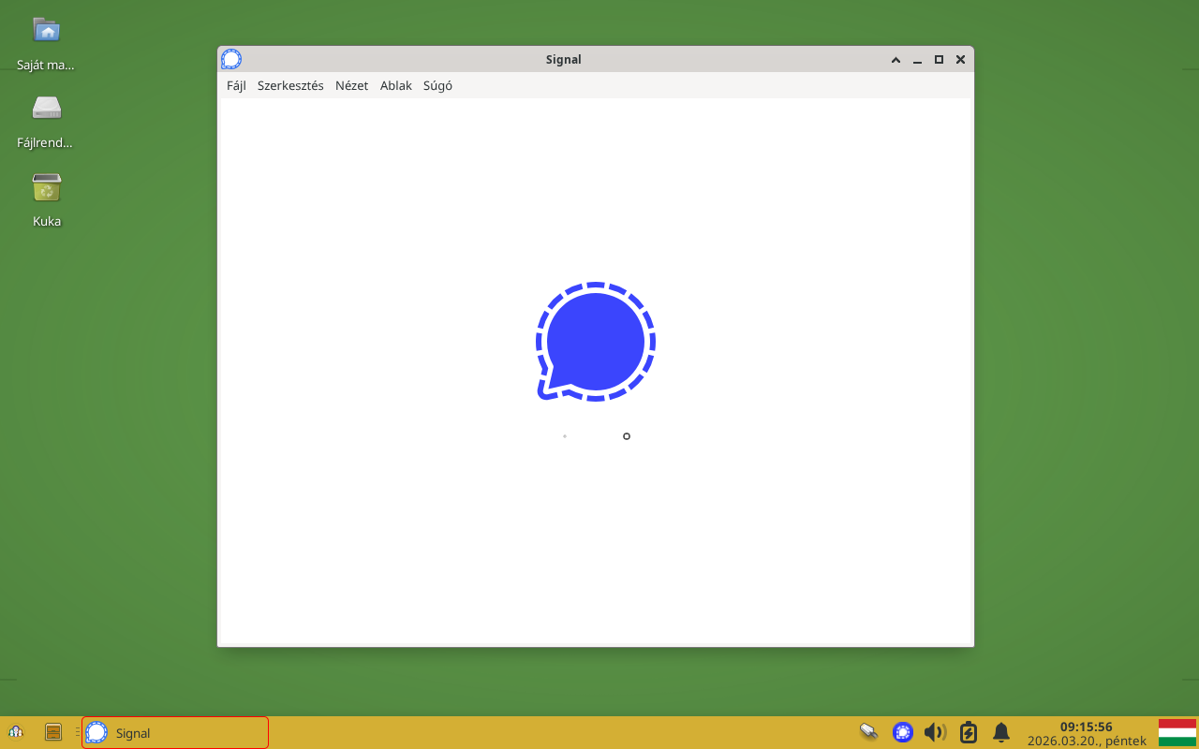Click the large Signal logo in the window
1199x749 pixels.
[x=595, y=342]
